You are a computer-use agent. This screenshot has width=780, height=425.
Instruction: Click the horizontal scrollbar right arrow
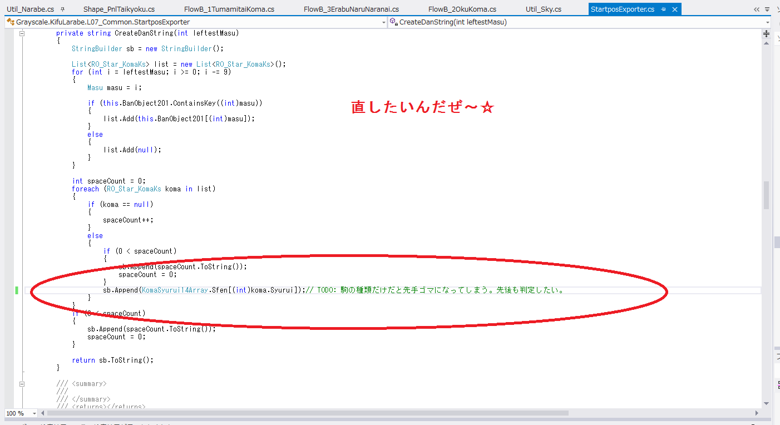tap(757, 413)
